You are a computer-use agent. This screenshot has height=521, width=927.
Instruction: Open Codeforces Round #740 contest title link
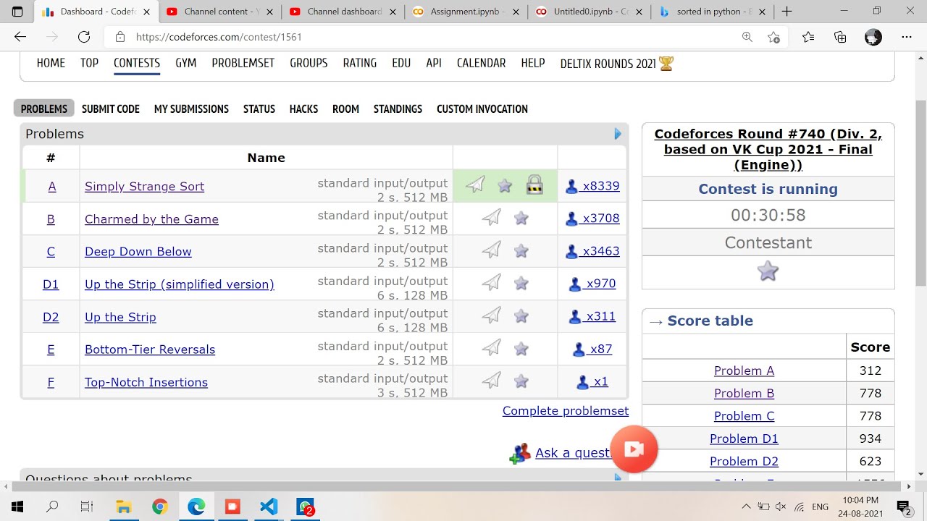[768, 149]
